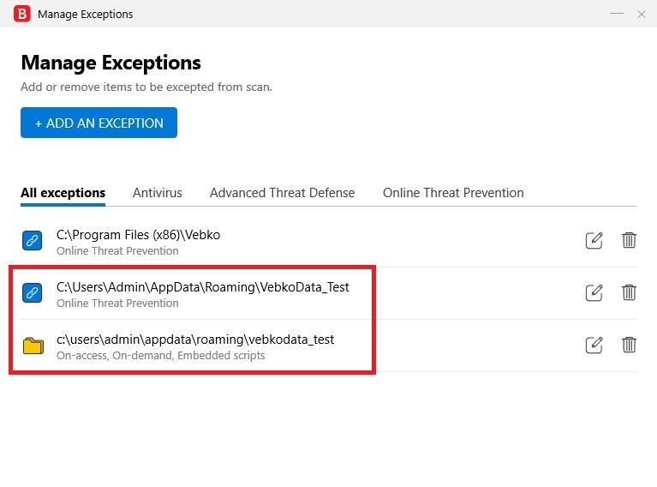
Task: Delete the VebkoData_Test Online Threat Prevention exception
Action: [x=629, y=293]
